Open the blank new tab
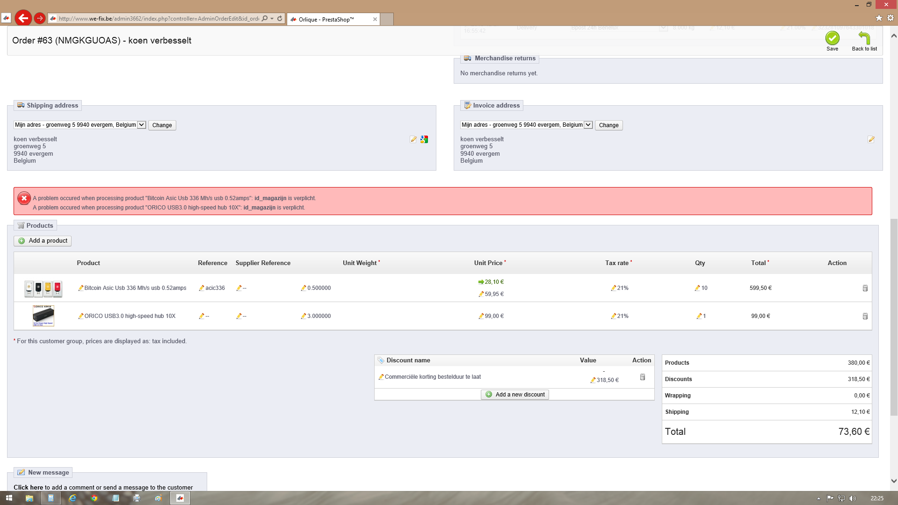 coord(387,19)
